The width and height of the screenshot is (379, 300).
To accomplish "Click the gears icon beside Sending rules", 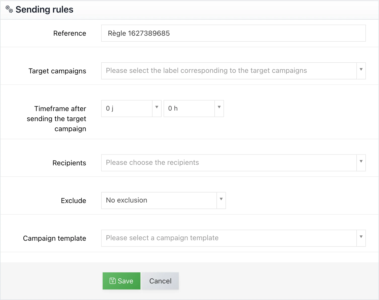I will pos(10,10).
